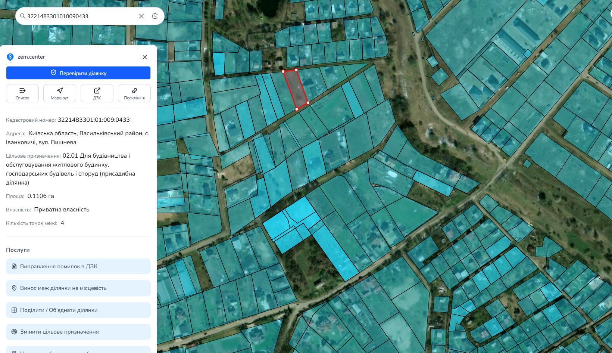Click the Цільове призначення description text
Screen dimensions: 612x353
tap(71, 169)
